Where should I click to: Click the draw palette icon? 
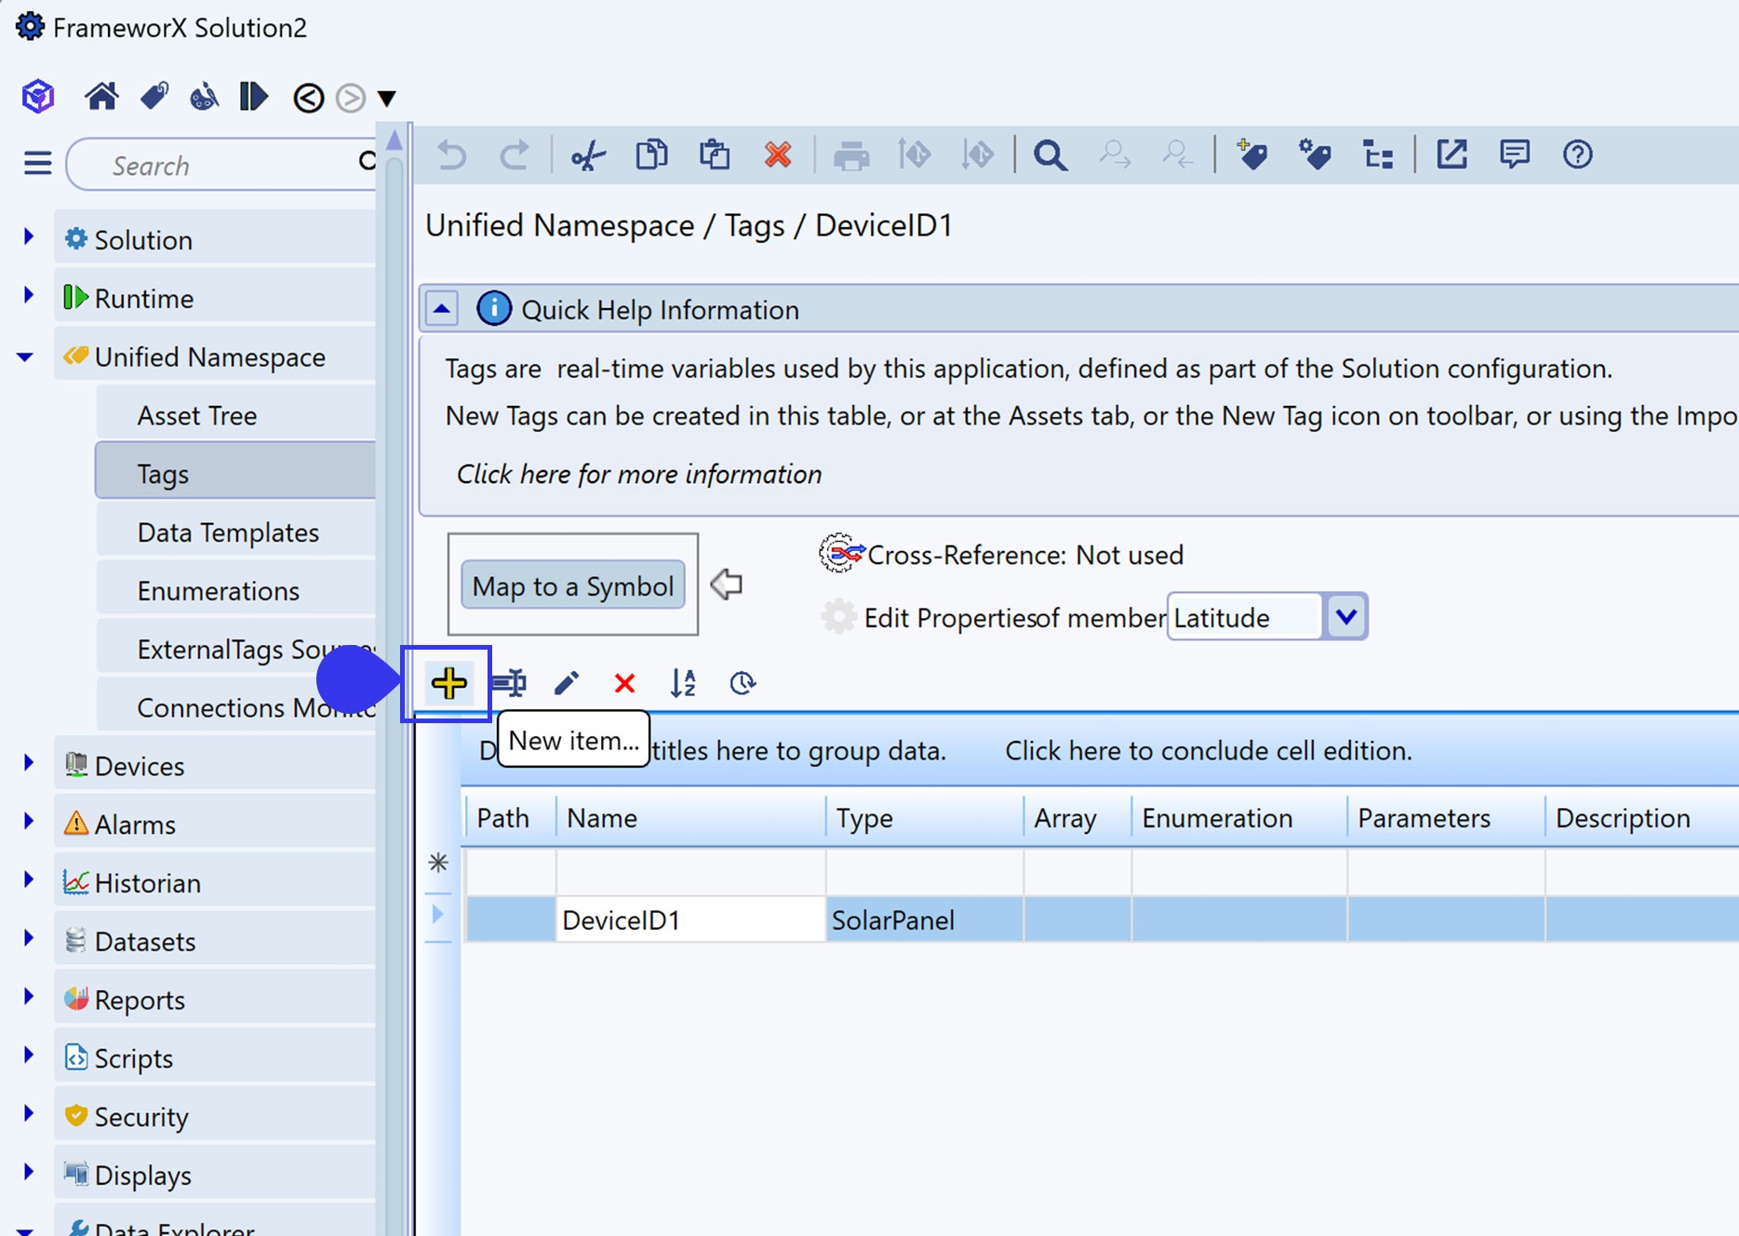(204, 97)
